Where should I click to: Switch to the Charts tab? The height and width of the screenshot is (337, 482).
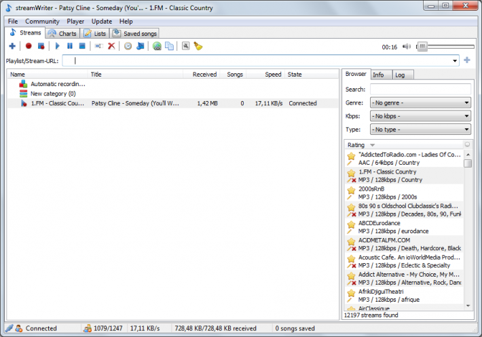click(x=62, y=33)
